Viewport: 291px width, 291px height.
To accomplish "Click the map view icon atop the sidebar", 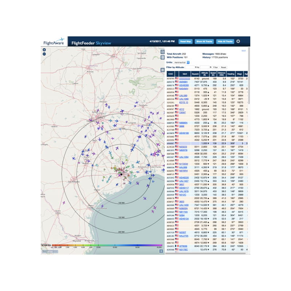I will click(163, 52).
